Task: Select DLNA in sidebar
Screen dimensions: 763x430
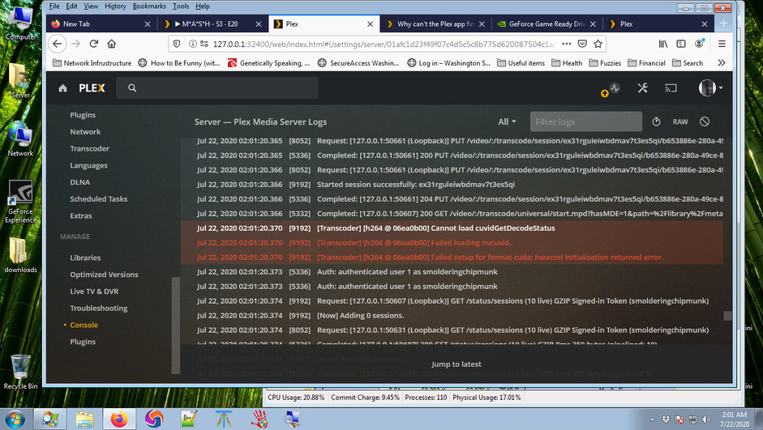Action: pos(79,182)
